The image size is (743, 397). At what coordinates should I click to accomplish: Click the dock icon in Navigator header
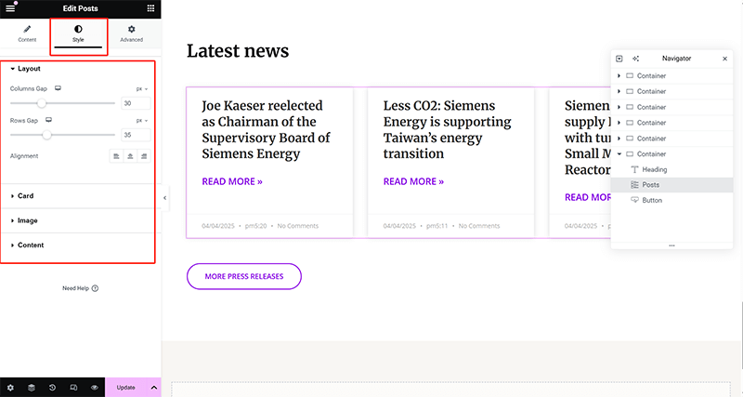(619, 59)
